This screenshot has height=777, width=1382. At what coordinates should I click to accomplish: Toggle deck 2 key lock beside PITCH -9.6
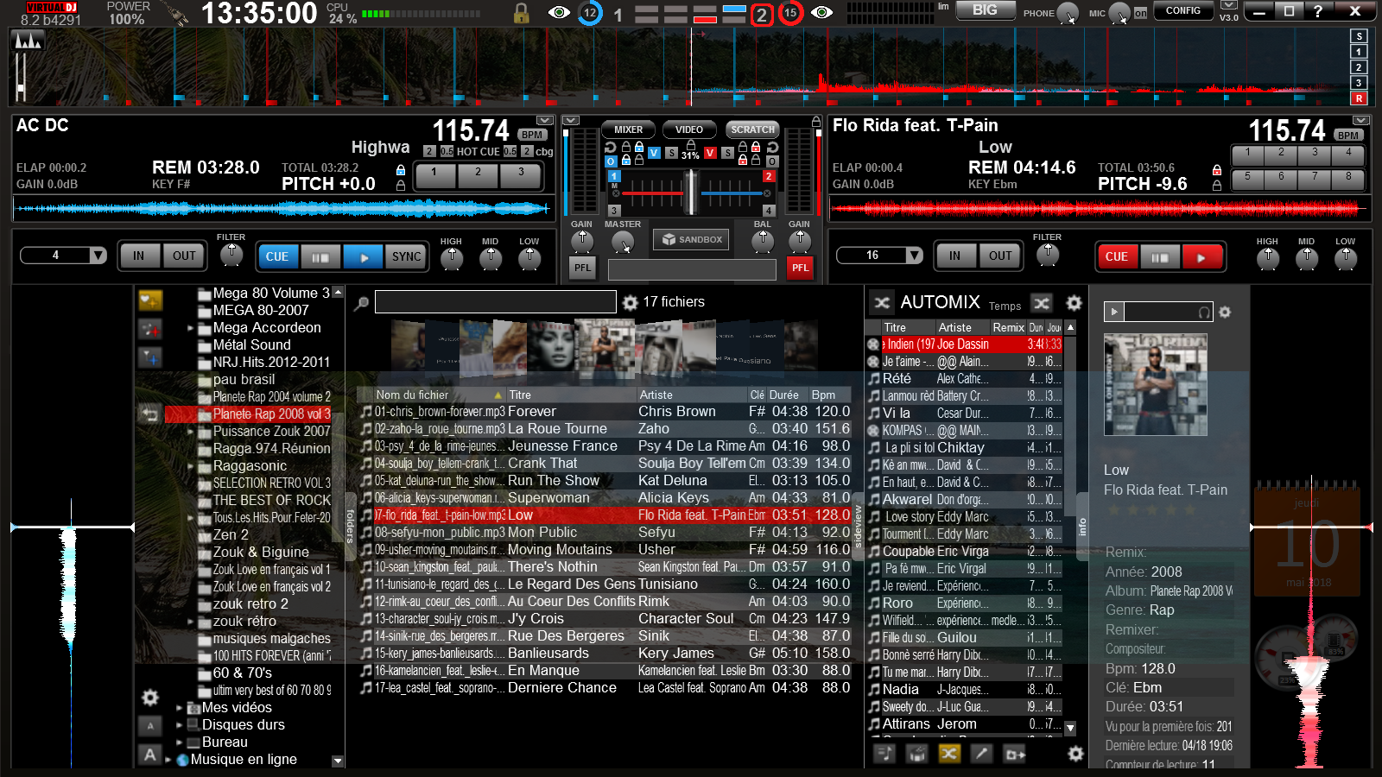[x=1216, y=185]
